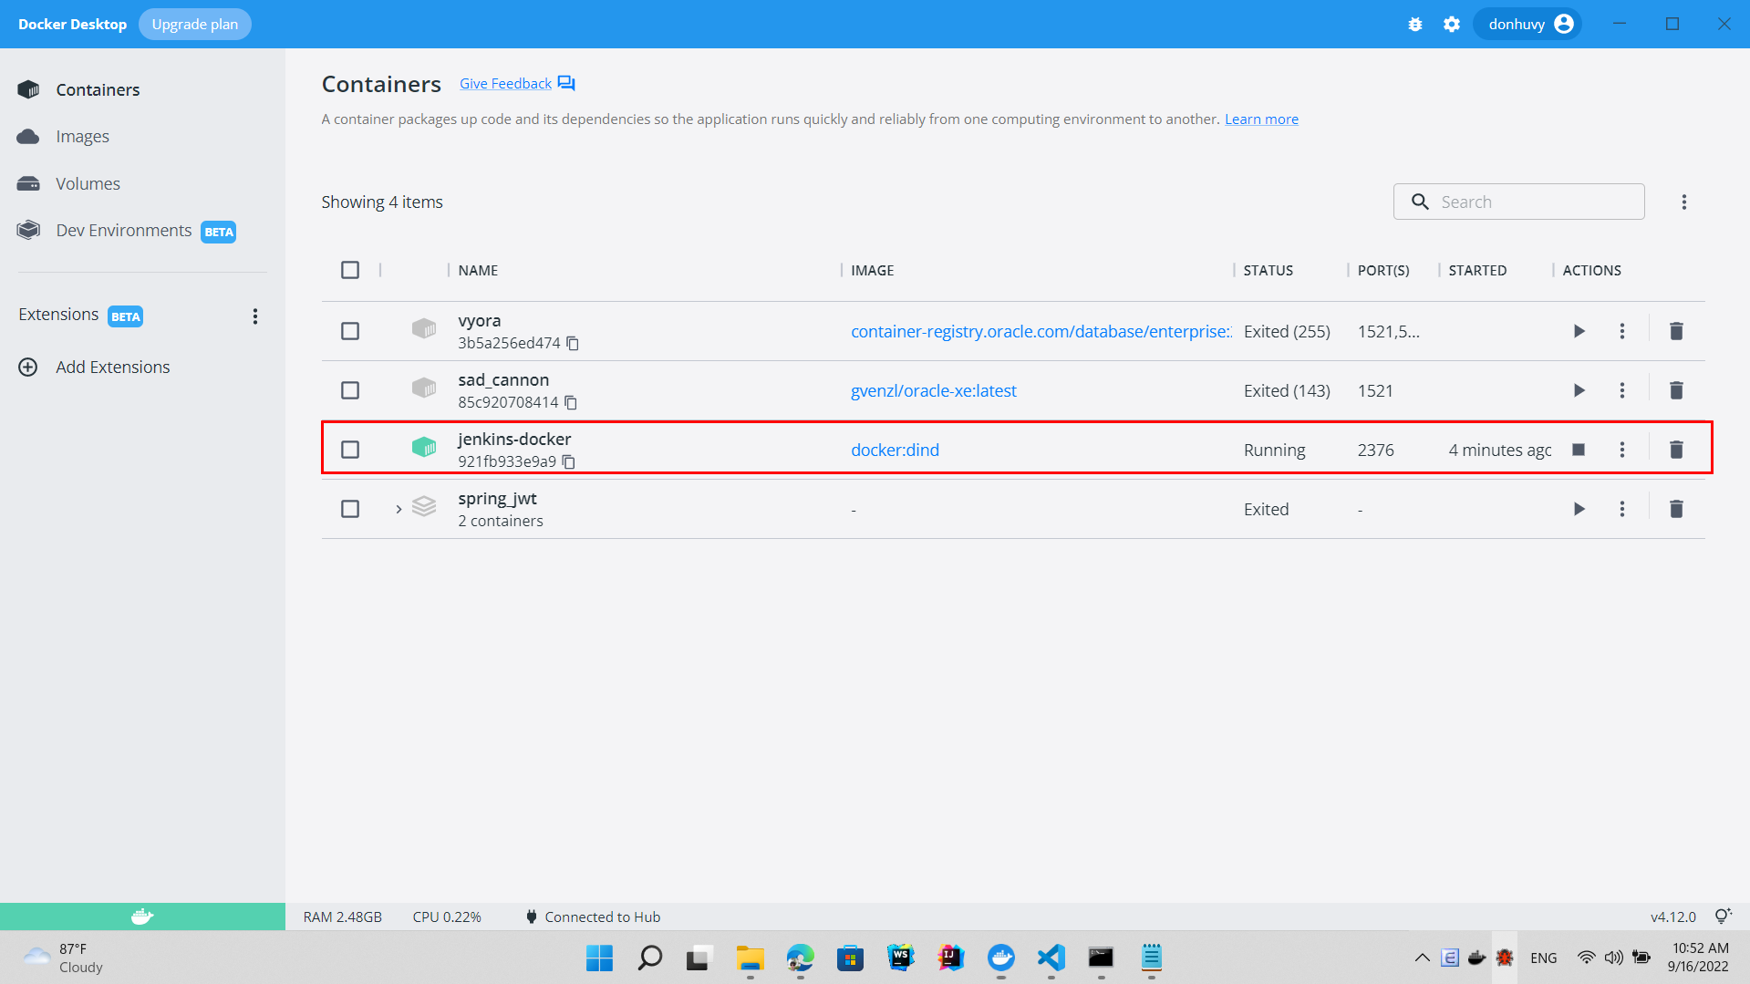Open the Notepad taskbar icon
The width and height of the screenshot is (1750, 984).
(x=1151, y=958)
